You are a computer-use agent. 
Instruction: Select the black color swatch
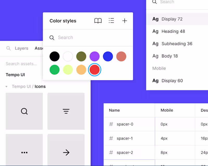tap(54, 56)
